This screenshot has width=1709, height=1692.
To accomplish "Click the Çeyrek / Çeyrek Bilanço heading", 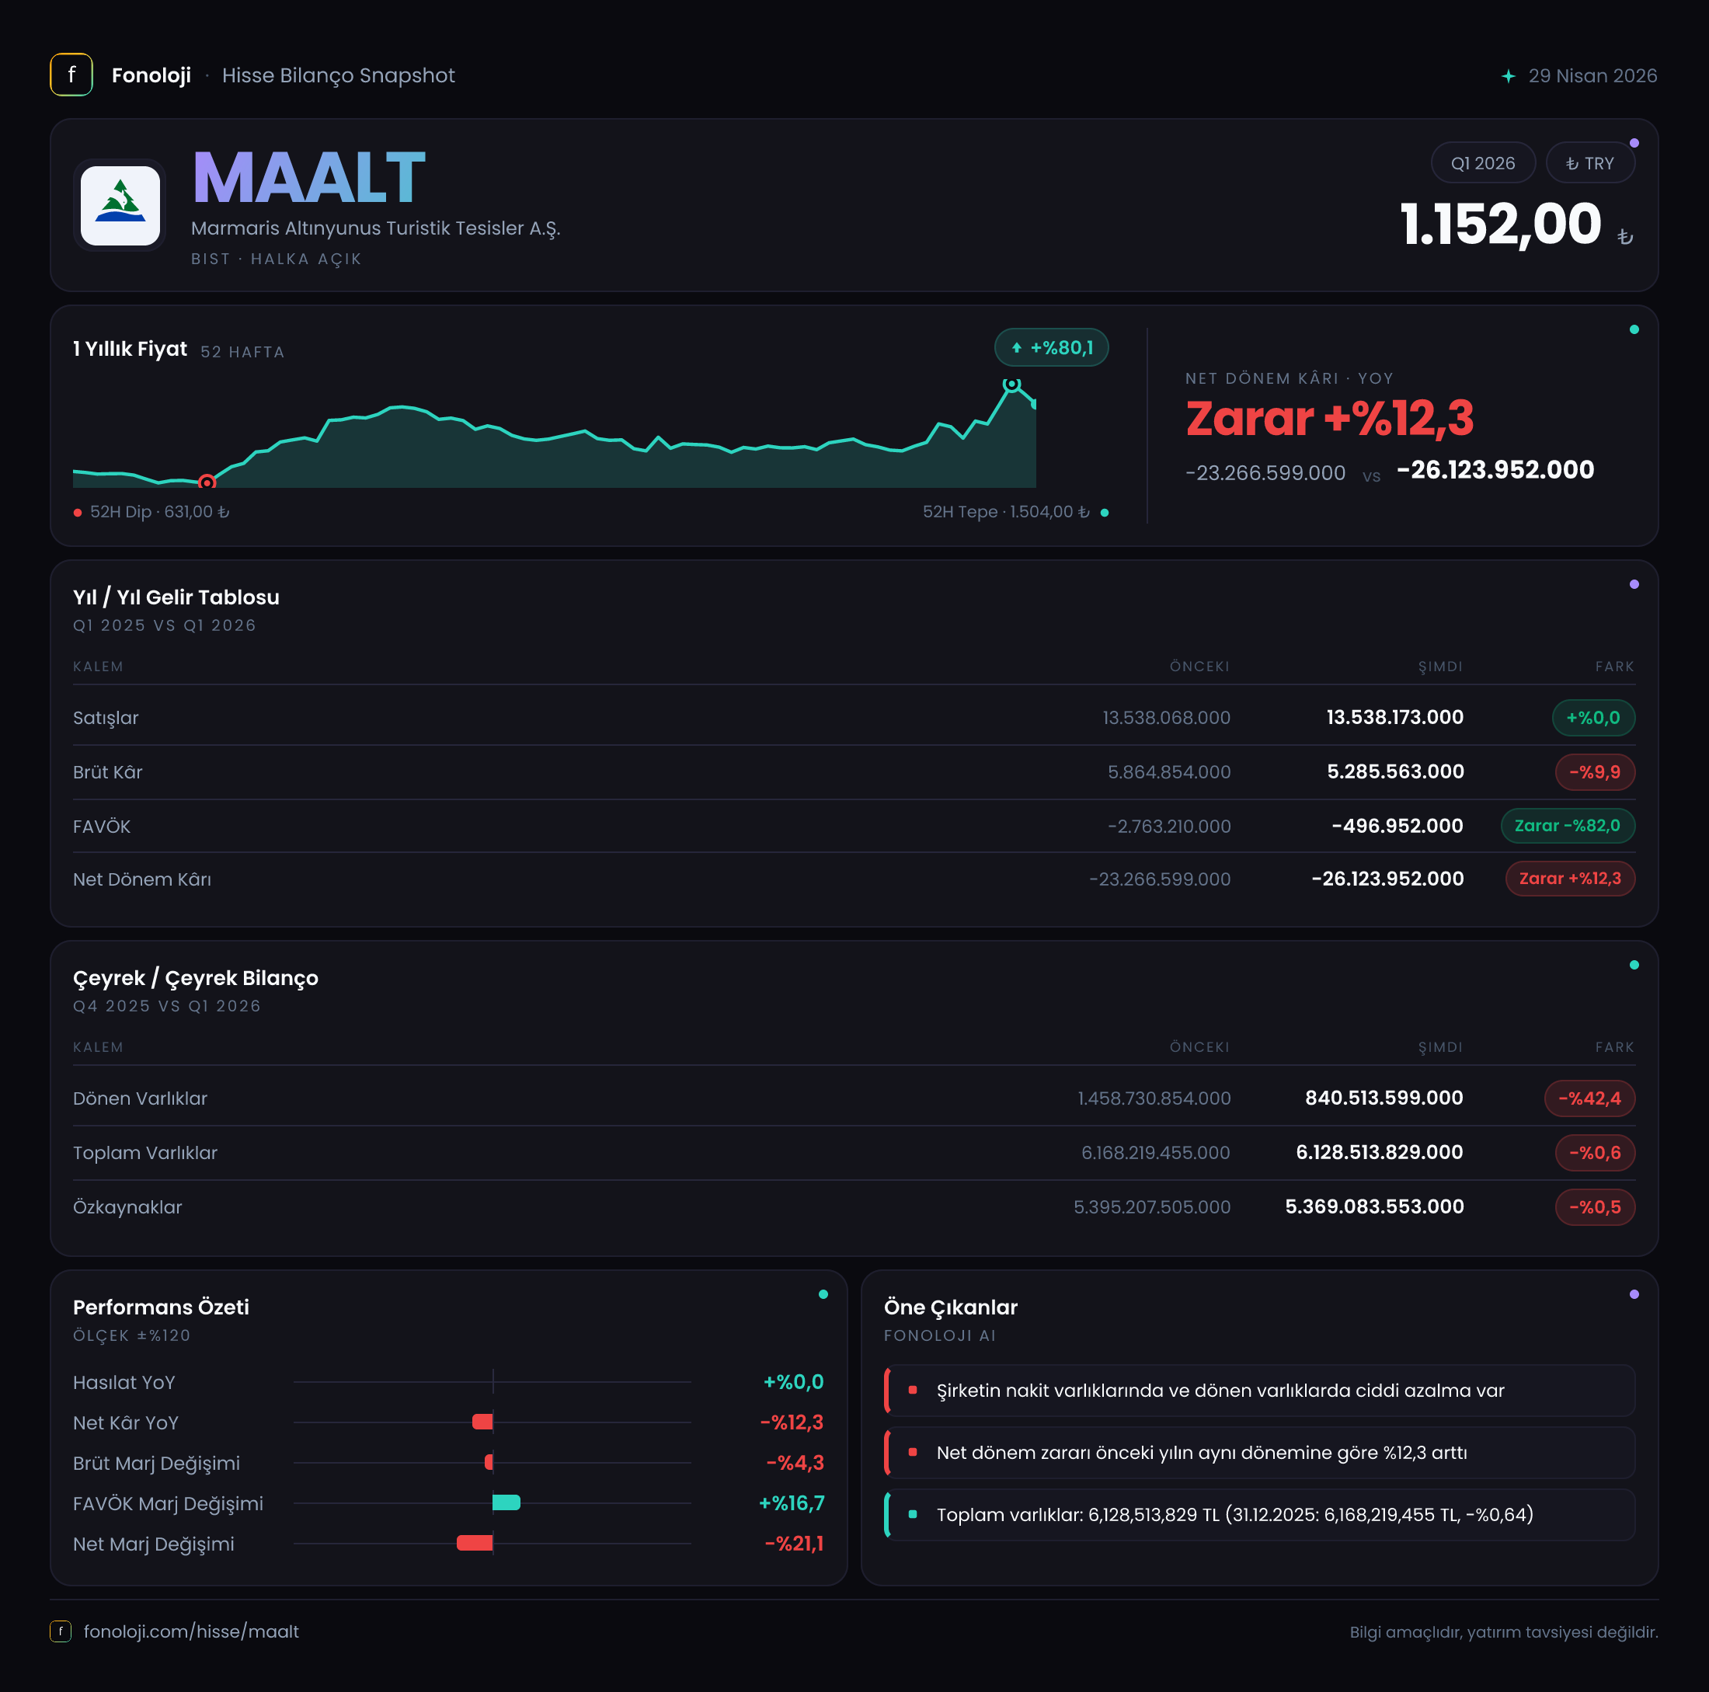I will [196, 978].
